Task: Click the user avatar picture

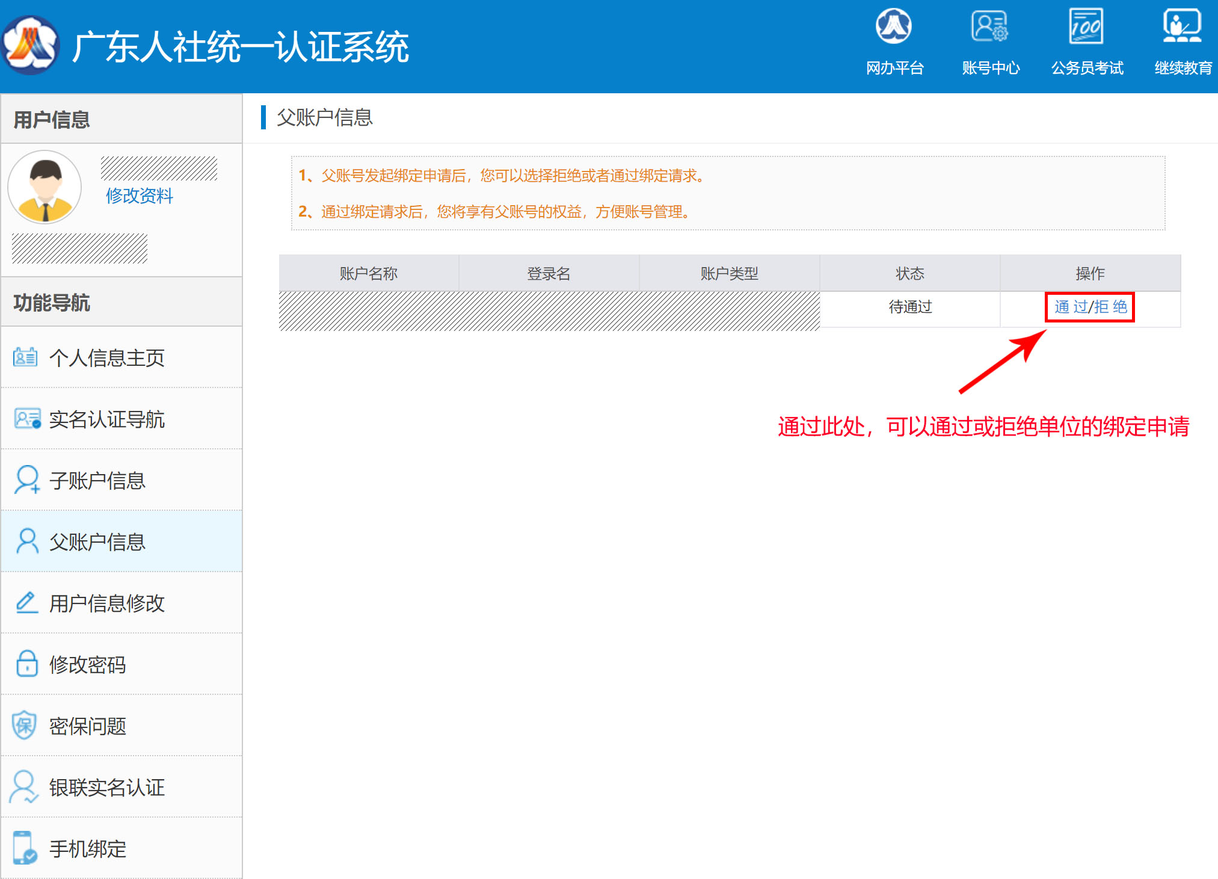Action: [45, 187]
